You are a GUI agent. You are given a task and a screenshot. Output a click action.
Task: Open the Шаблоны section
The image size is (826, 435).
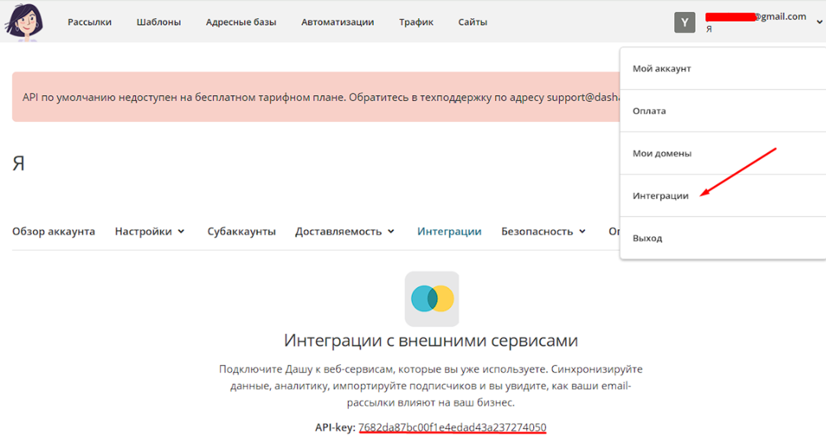coord(158,23)
